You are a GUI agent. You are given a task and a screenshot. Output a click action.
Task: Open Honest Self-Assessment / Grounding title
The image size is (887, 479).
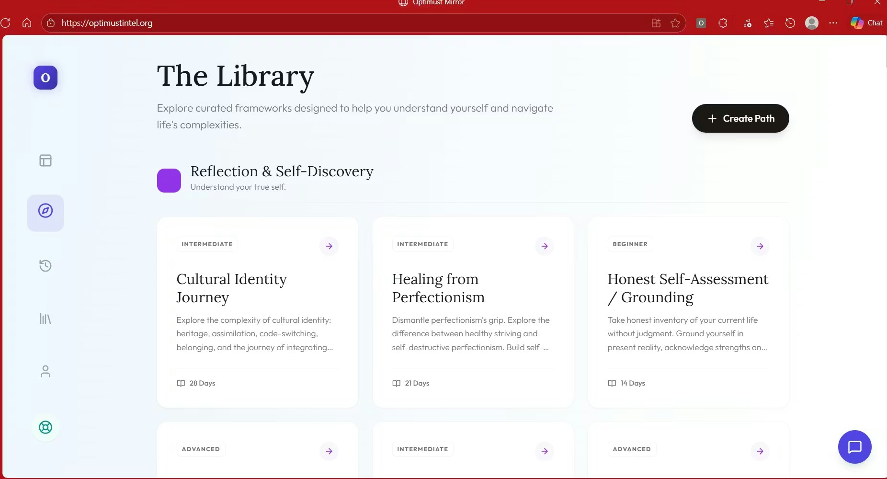tap(688, 288)
